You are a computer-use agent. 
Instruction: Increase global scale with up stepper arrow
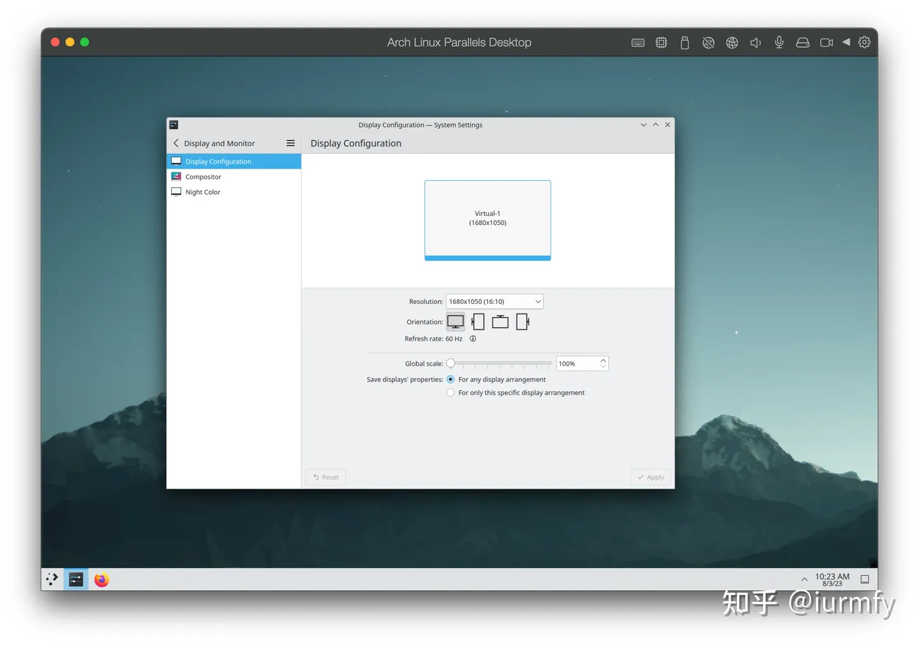[603, 360]
